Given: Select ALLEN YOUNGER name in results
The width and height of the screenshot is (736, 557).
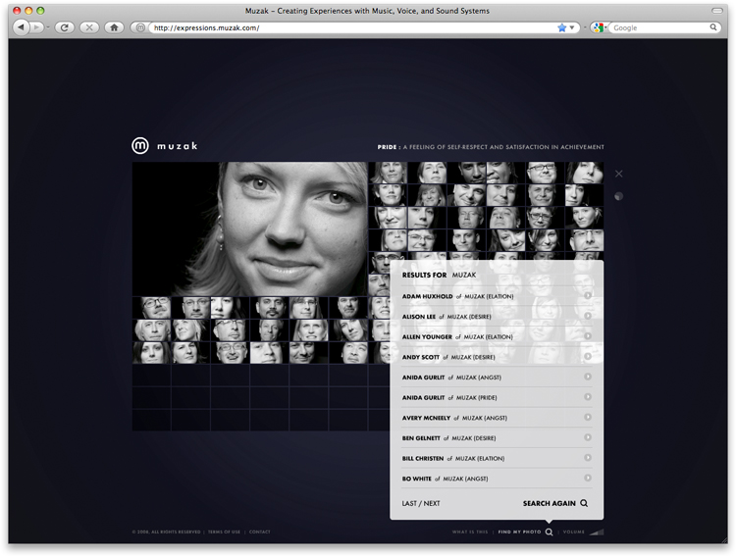Looking at the screenshot, I should pos(427,337).
